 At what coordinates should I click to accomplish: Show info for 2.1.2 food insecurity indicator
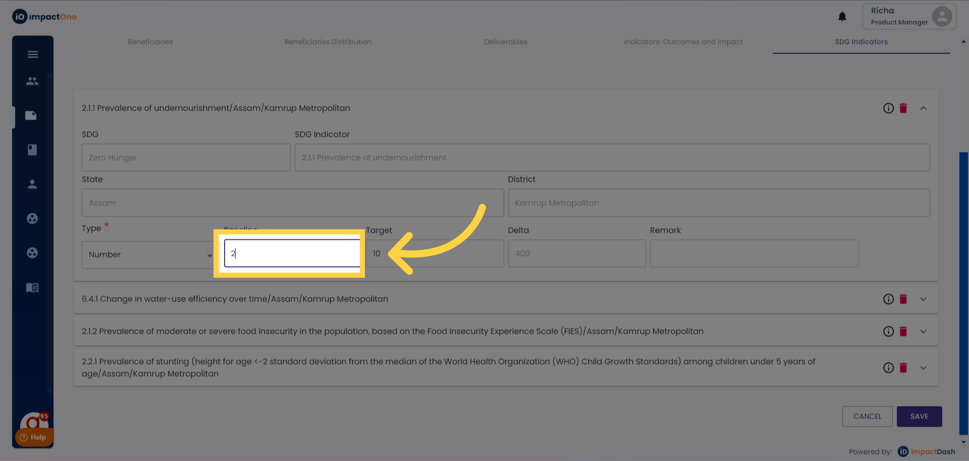888,331
